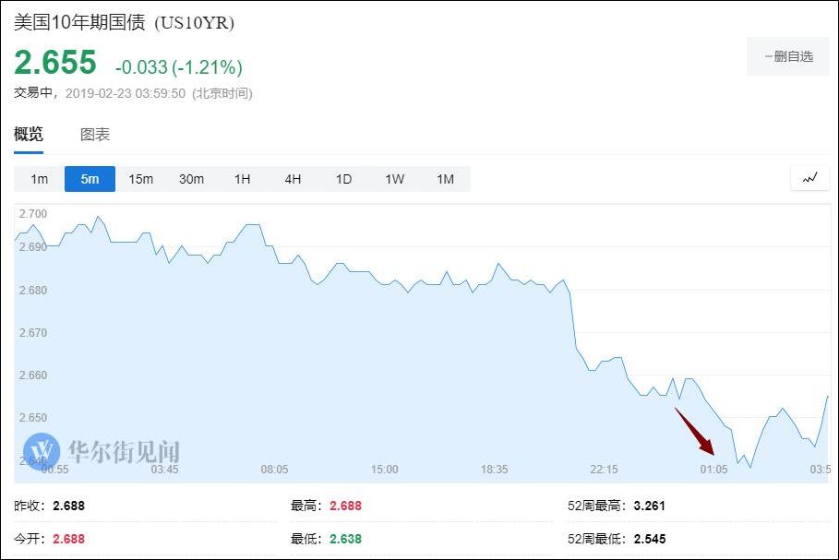839x560 pixels.
Task: Set chart interval to 1H
Action: tap(242, 179)
